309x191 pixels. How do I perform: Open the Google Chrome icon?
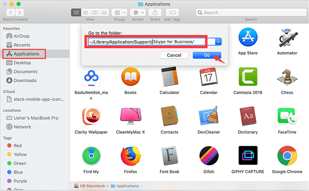coord(287,156)
